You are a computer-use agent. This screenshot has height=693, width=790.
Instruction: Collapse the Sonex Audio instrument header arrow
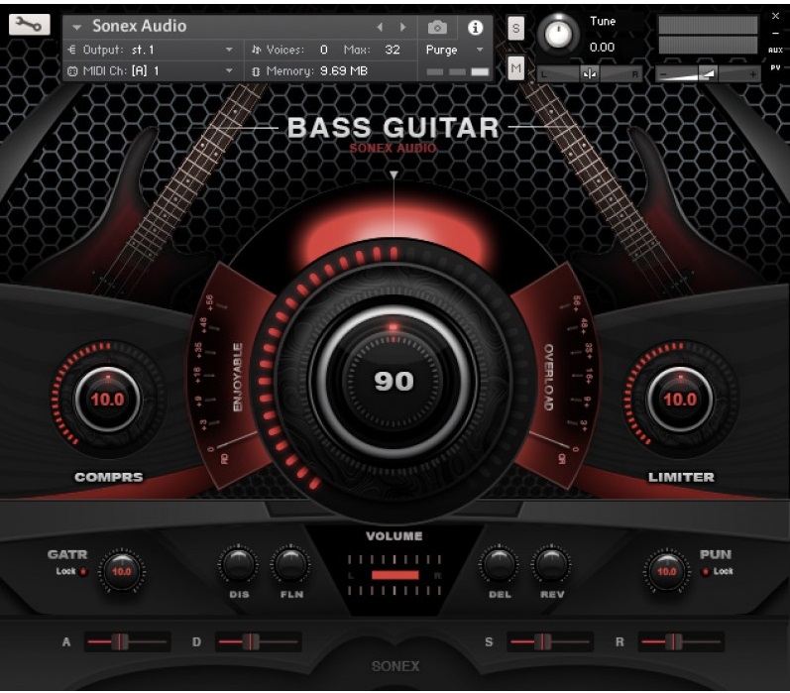pos(76,27)
